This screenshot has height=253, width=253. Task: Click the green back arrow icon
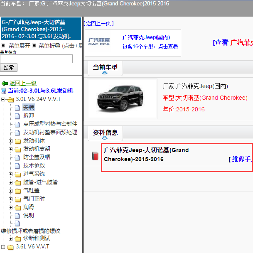5,84
